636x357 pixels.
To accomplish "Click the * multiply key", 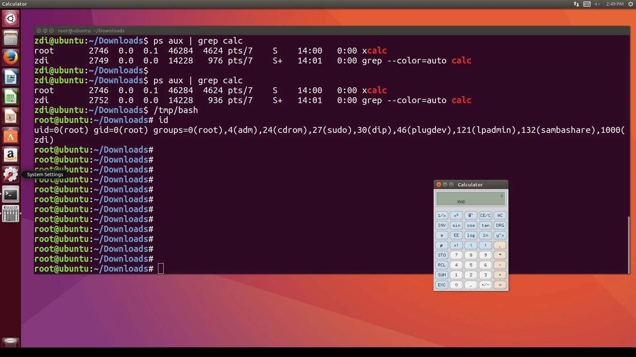I will pos(500,255).
